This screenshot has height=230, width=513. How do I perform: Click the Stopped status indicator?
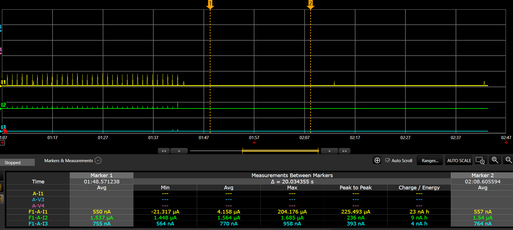17,162
